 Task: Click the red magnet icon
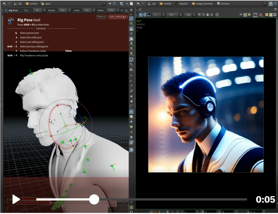pos(261,15)
